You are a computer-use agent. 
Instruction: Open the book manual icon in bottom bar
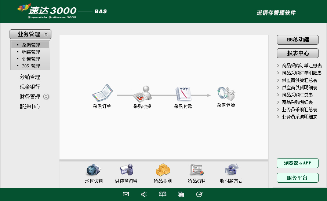point(163,194)
